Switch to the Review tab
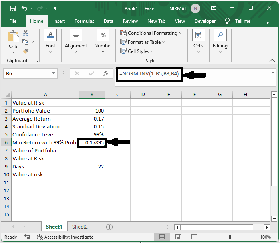The image size is (280, 243). 130,21
